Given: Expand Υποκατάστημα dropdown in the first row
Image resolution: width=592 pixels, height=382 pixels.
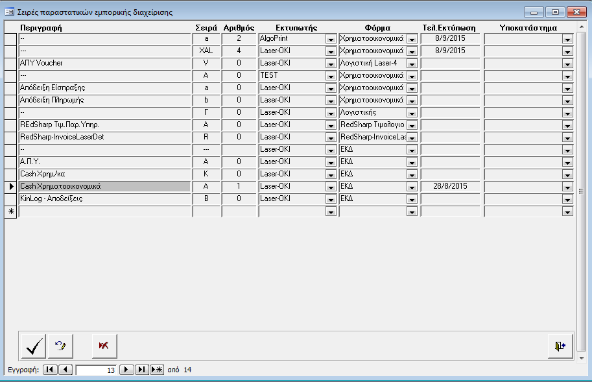Looking at the screenshot, I should (567, 39).
